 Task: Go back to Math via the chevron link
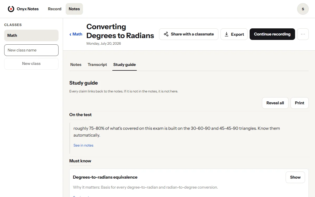(x=76, y=34)
